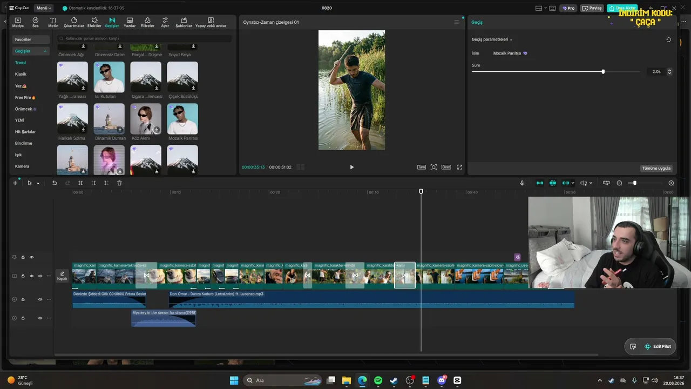Click the Kapak cover button
The height and width of the screenshot is (389, 691).
tap(62, 276)
